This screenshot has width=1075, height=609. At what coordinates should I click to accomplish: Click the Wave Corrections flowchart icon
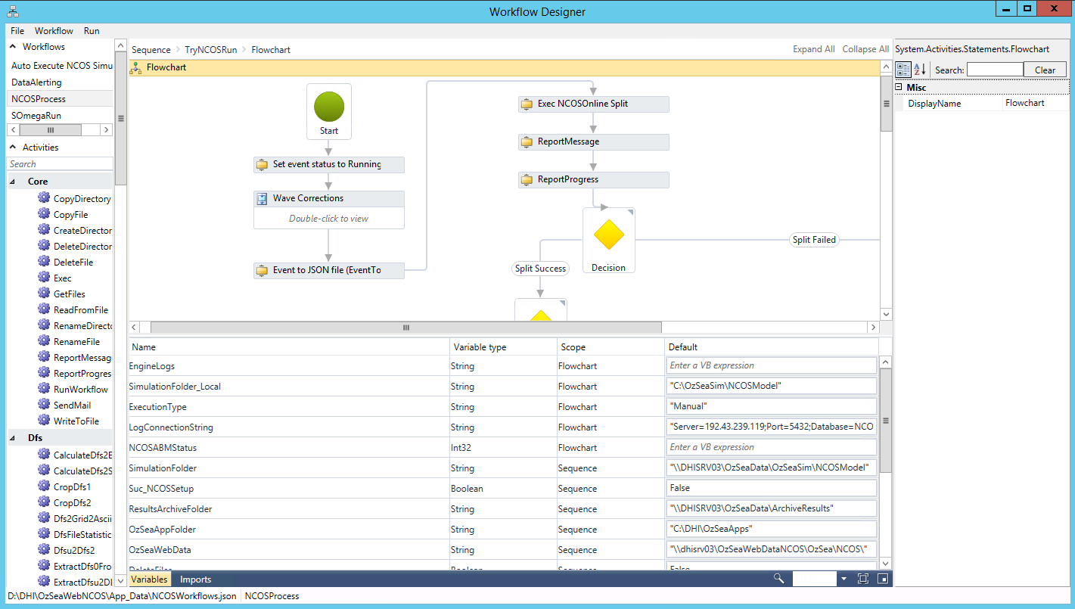pyautogui.click(x=262, y=199)
